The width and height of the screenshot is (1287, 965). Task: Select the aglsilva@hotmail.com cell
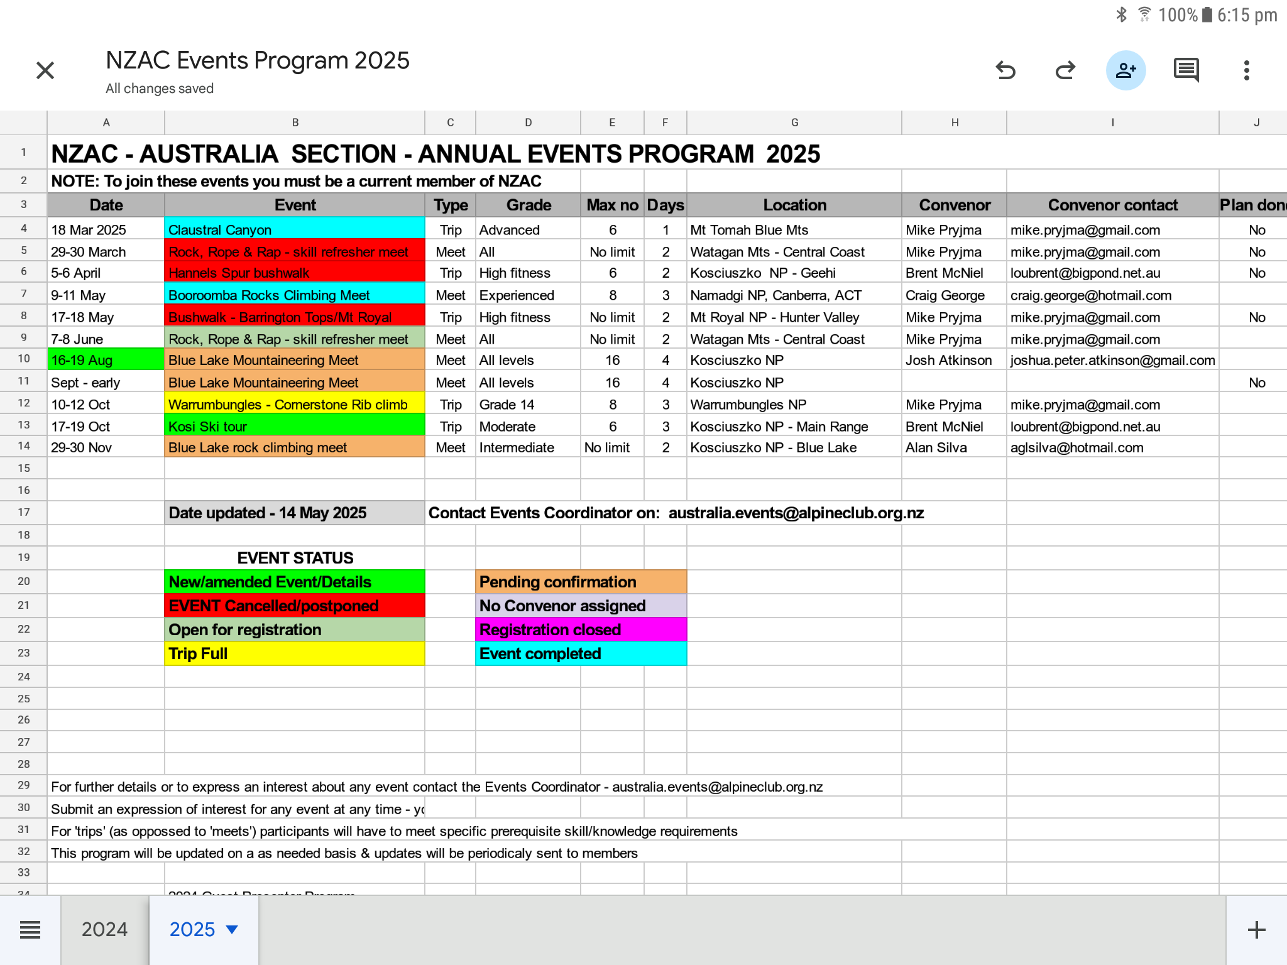(x=1112, y=447)
